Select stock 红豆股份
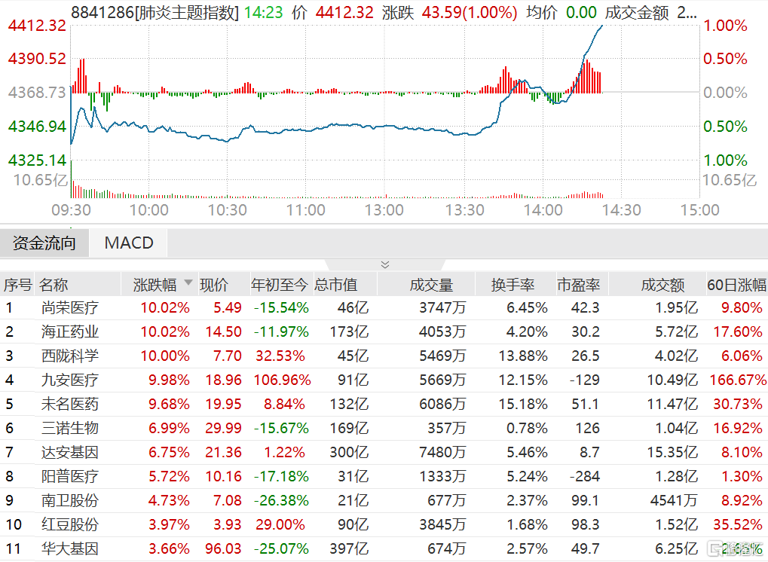Viewport: 768px width, 562px height. click(70, 525)
